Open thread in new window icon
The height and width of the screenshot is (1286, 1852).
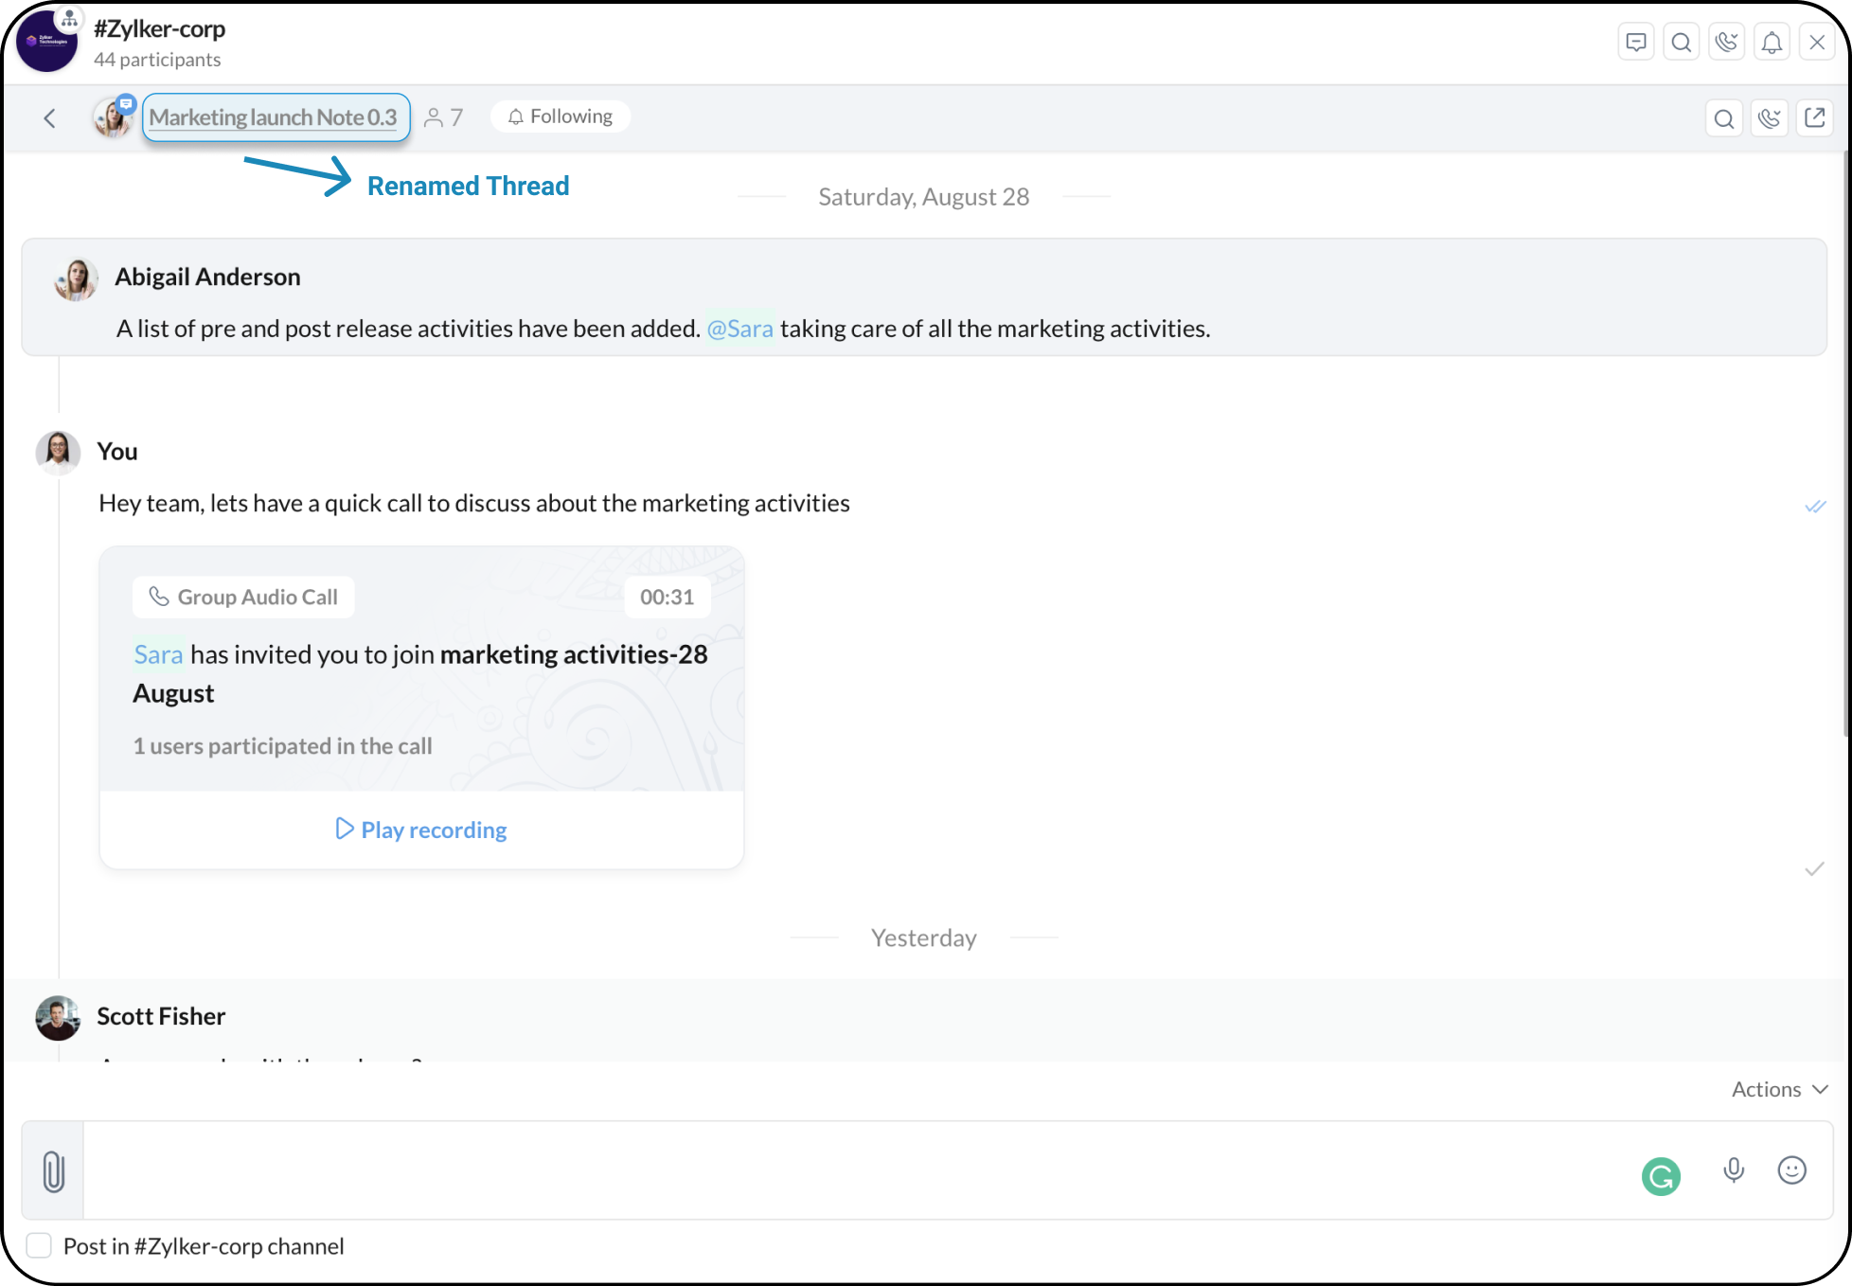pos(1814,117)
